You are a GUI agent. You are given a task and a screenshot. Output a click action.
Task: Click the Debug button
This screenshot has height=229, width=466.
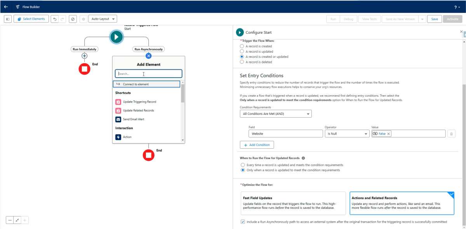(348, 19)
